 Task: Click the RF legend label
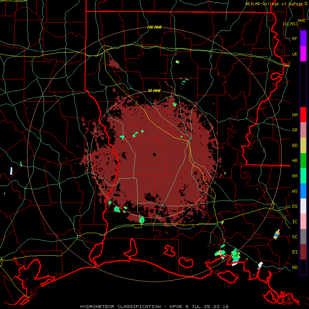[x=295, y=38]
